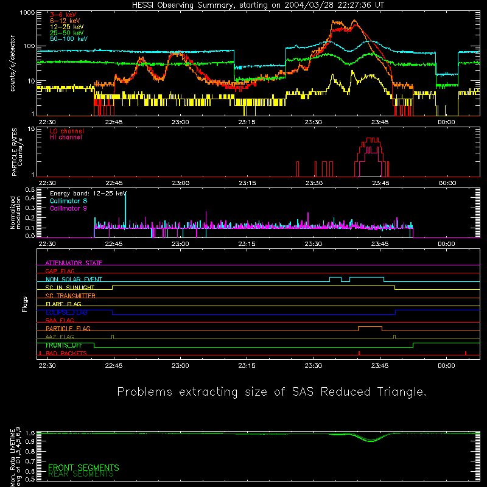Click the 22:30 tick label under the count-rate plot
Screen dimensions: 487x487
point(47,122)
